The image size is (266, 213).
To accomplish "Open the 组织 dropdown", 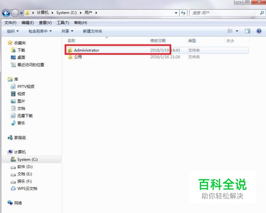I will tap(13, 31).
